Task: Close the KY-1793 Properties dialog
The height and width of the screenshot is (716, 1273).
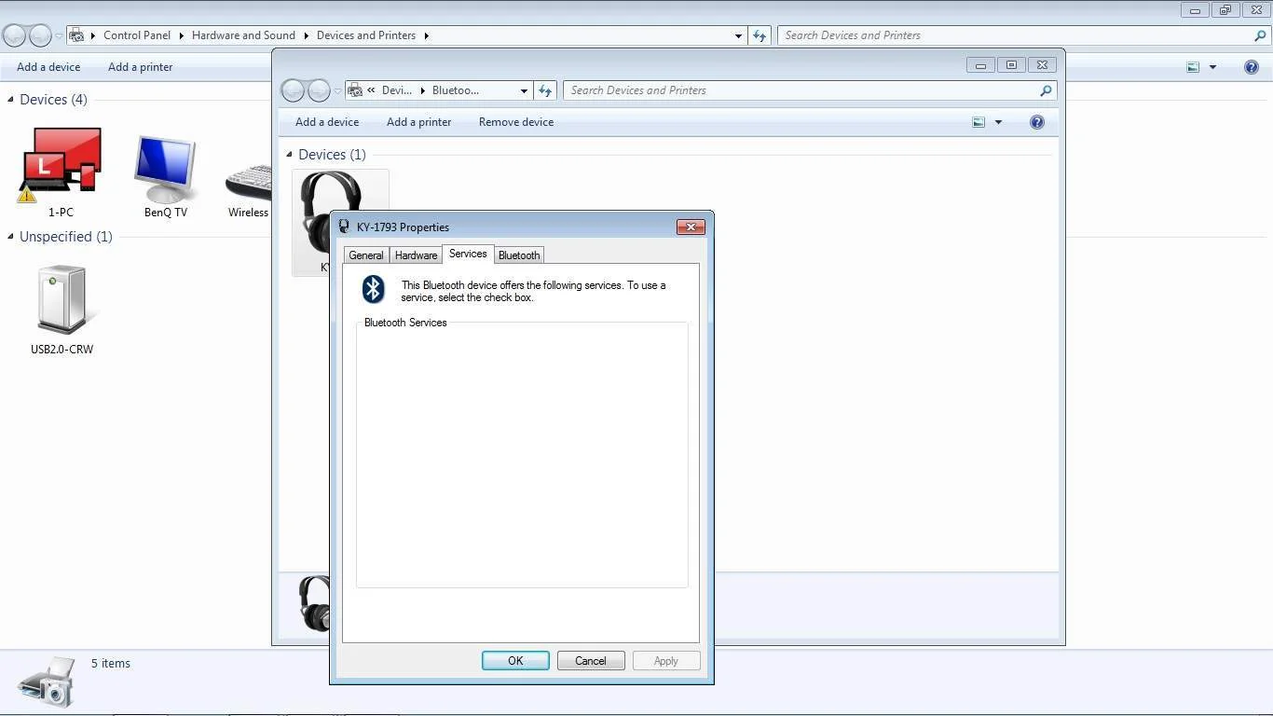Action: tap(691, 227)
